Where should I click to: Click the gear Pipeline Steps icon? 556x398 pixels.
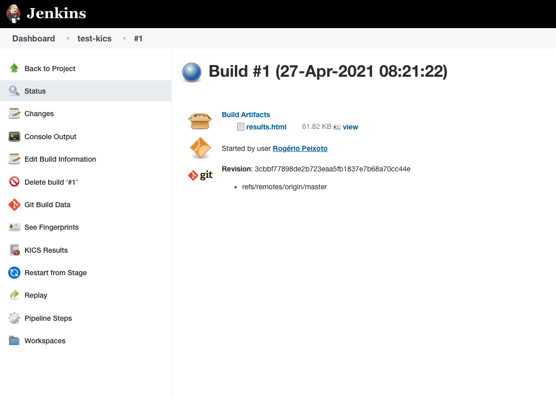coord(14,318)
